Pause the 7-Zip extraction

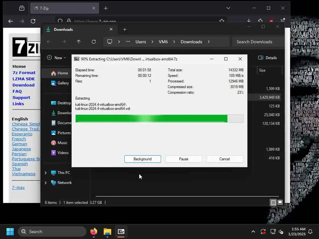coord(183,159)
